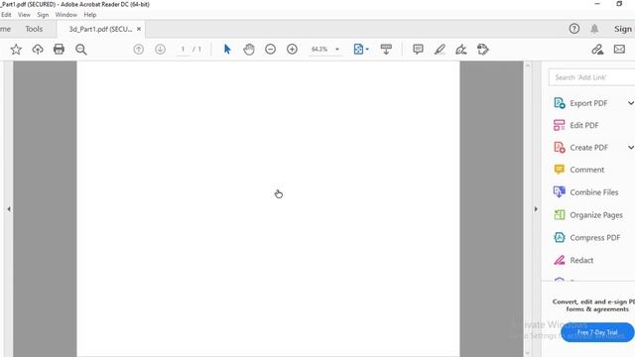Expand the Create PDF chevron
The height and width of the screenshot is (357, 635).
click(x=631, y=148)
